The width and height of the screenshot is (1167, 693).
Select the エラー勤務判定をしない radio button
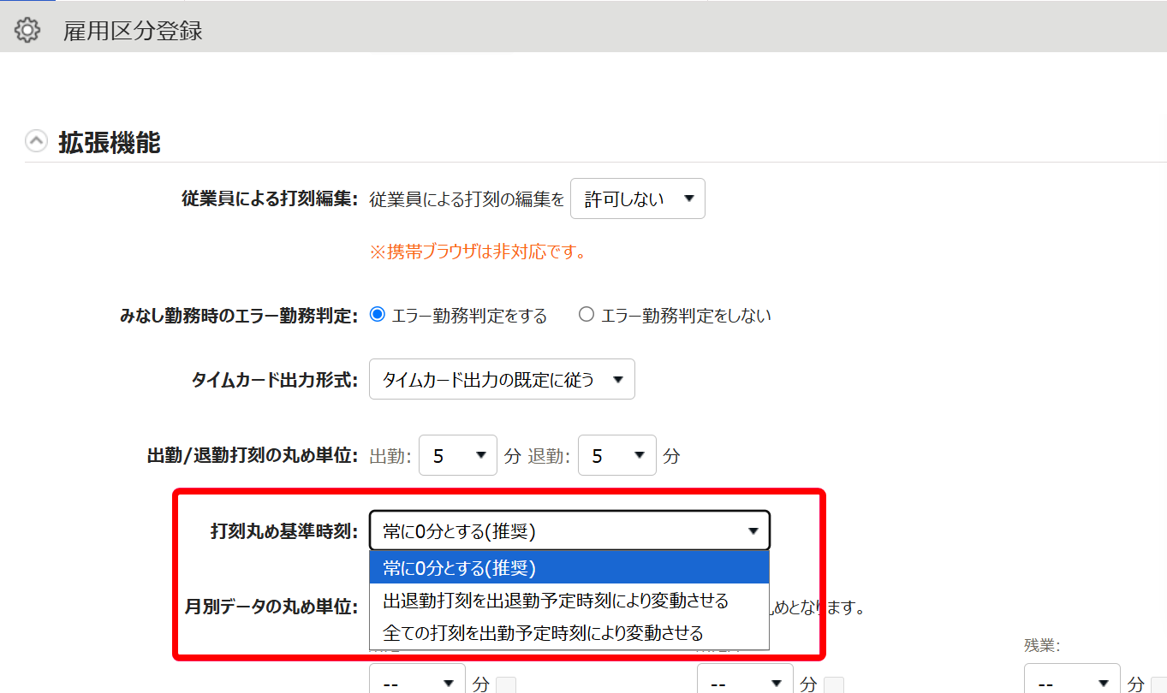click(586, 315)
